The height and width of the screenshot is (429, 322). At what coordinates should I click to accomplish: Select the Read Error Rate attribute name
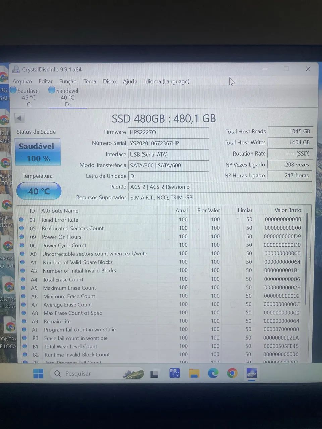[x=60, y=220]
